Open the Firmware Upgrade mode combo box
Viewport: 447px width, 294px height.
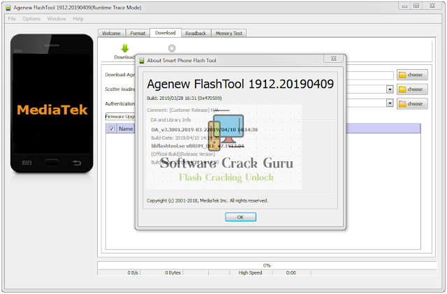coord(120,117)
